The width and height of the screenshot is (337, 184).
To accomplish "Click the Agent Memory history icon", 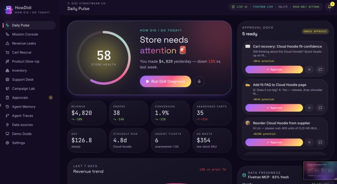I will point(7,107).
